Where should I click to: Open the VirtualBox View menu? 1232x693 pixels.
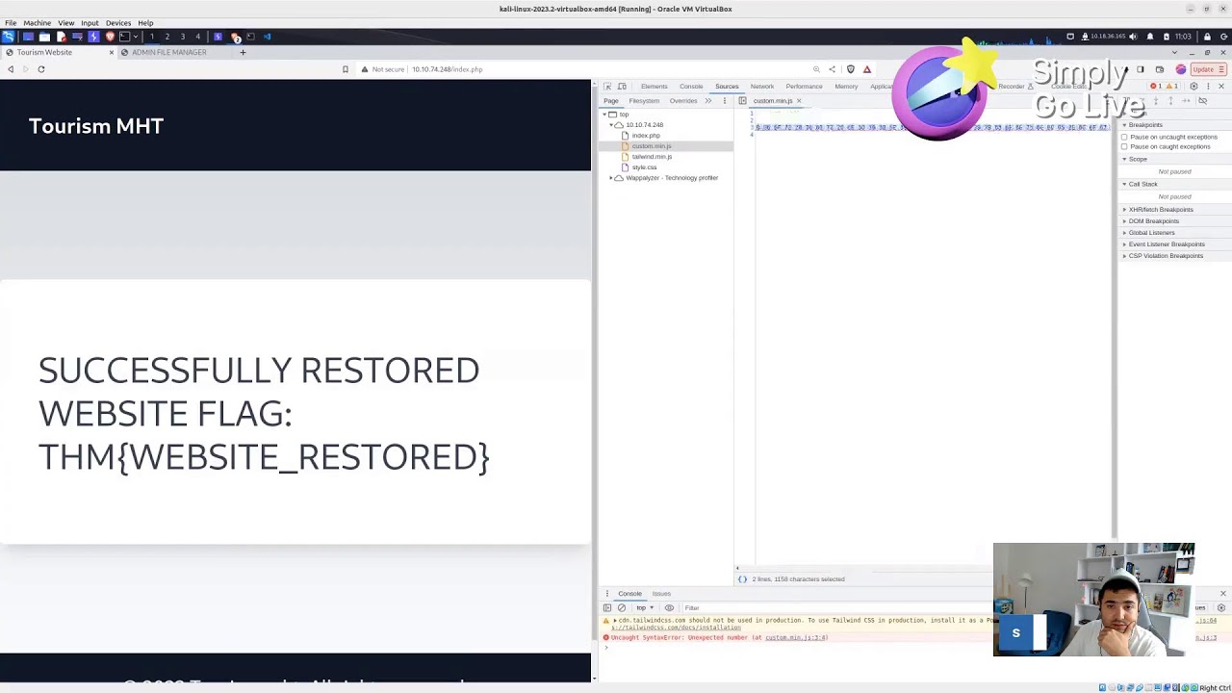coord(66,23)
